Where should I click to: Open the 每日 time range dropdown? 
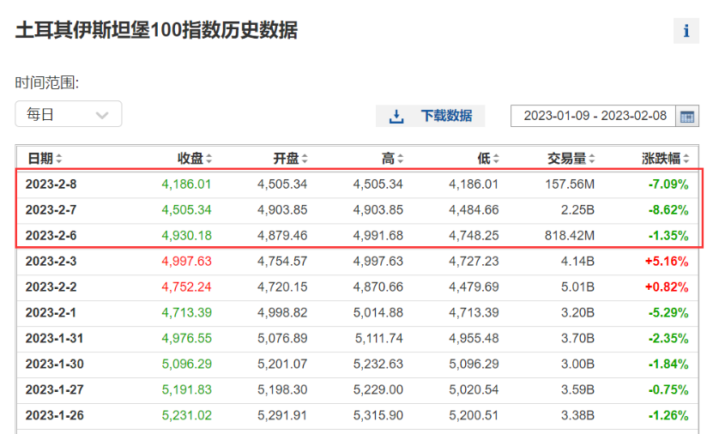[68, 113]
